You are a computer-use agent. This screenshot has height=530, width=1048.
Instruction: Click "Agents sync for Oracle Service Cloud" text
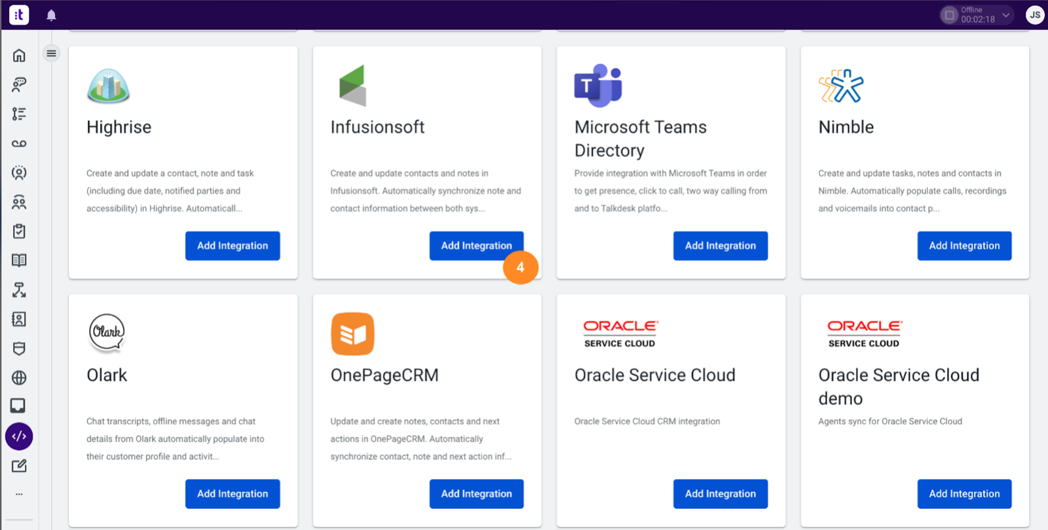890,421
